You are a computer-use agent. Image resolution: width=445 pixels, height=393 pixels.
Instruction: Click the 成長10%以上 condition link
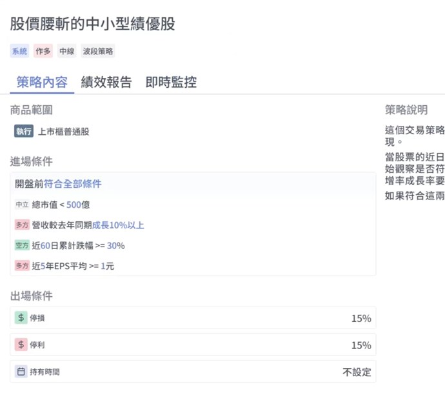coord(118,225)
